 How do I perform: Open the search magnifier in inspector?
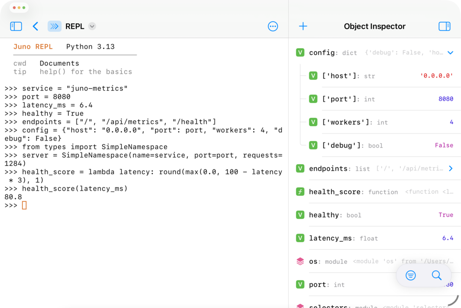coord(436,276)
